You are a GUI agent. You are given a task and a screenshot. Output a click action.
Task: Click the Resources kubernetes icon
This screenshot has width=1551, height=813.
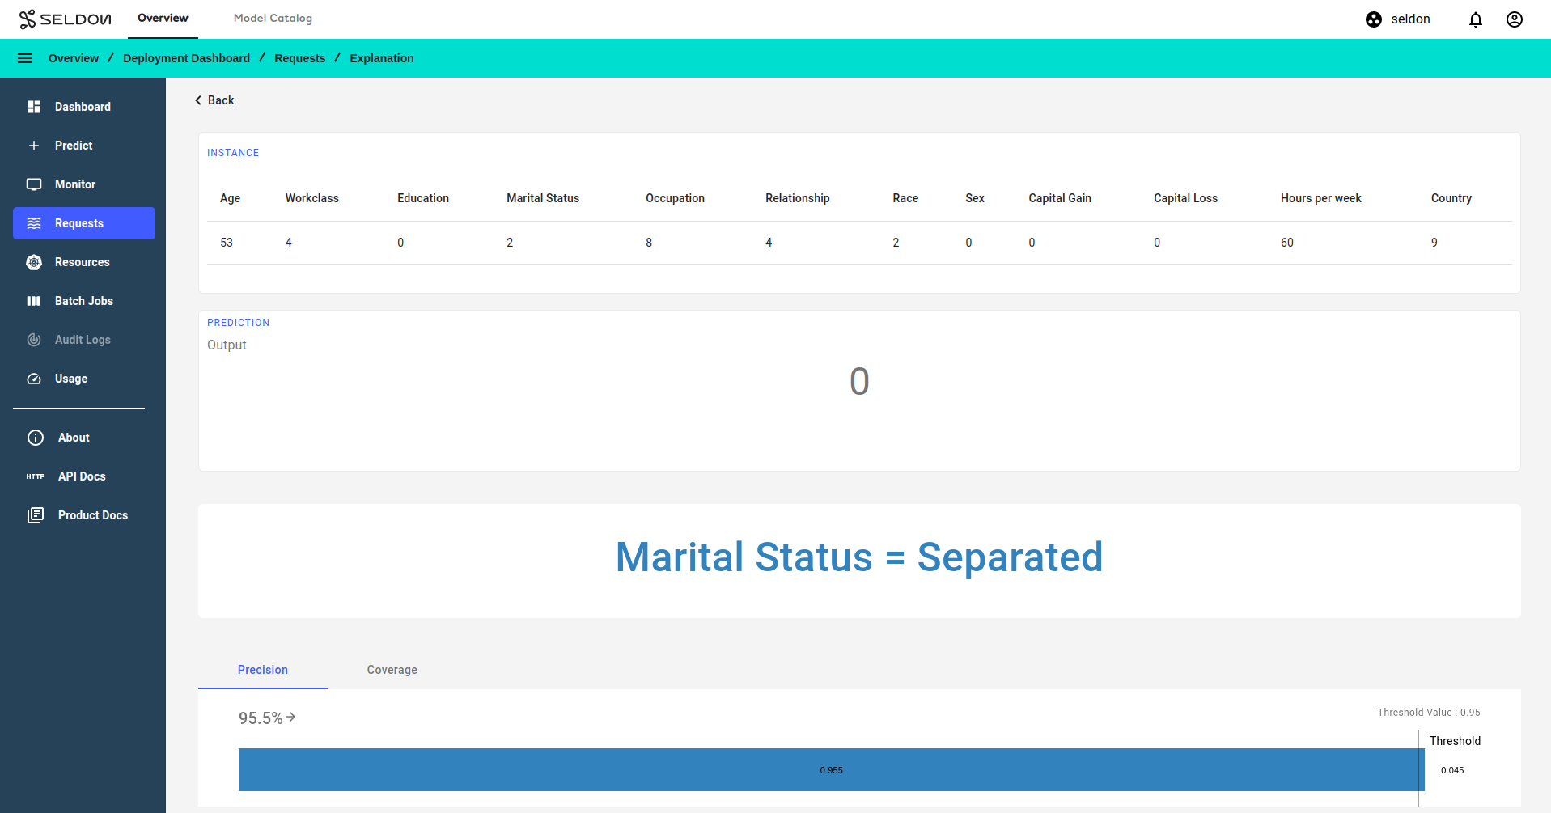coord(34,262)
